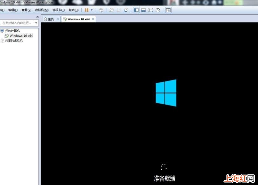258x185 pixels.
Task: Open the 选项卡(T) menu
Action: coord(58,10)
